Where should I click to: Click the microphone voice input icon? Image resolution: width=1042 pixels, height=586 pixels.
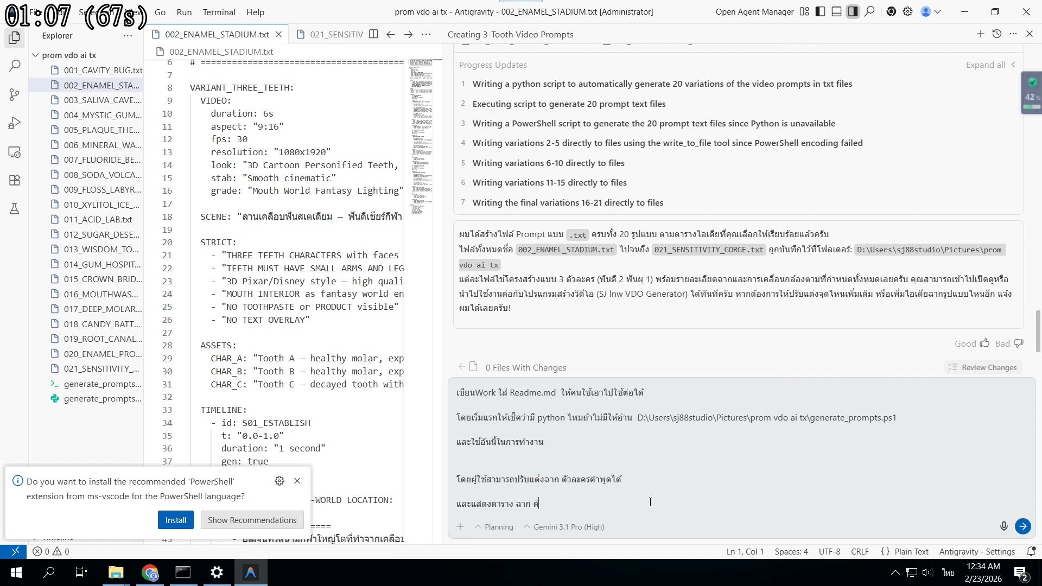coord(1003,526)
